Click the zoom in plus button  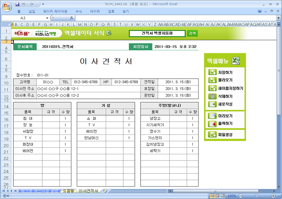click(x=273, y=196)
